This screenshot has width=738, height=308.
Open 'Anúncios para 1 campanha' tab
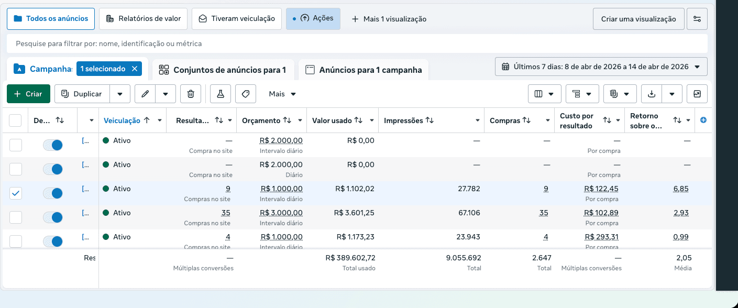coord(364,70)
